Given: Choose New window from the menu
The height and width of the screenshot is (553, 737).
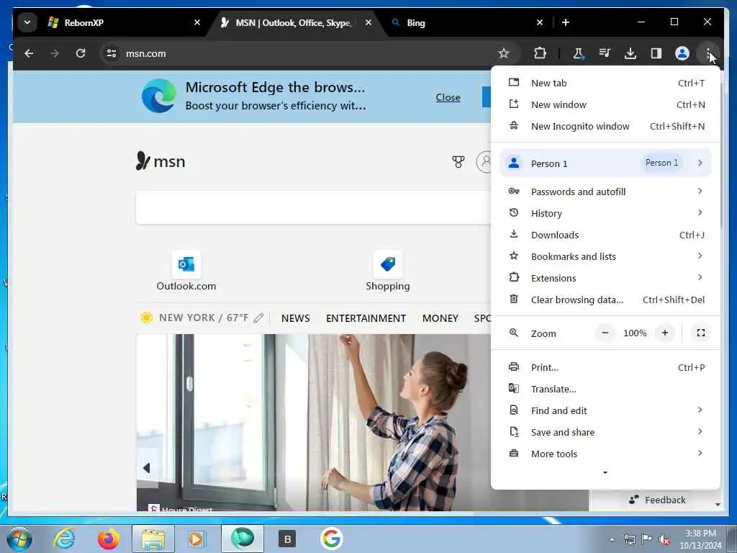Looking at the screenshot, I should 605,104.
